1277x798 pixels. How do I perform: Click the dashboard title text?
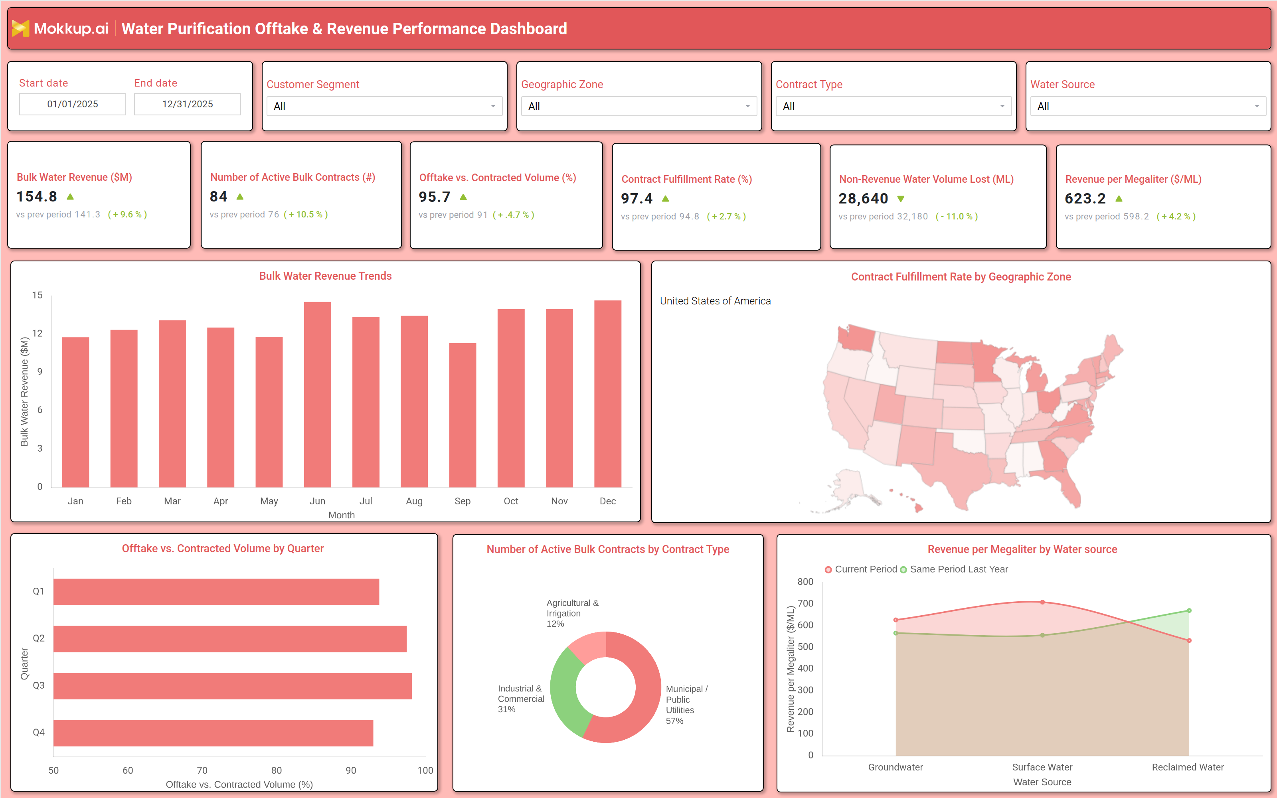[344, 28]
